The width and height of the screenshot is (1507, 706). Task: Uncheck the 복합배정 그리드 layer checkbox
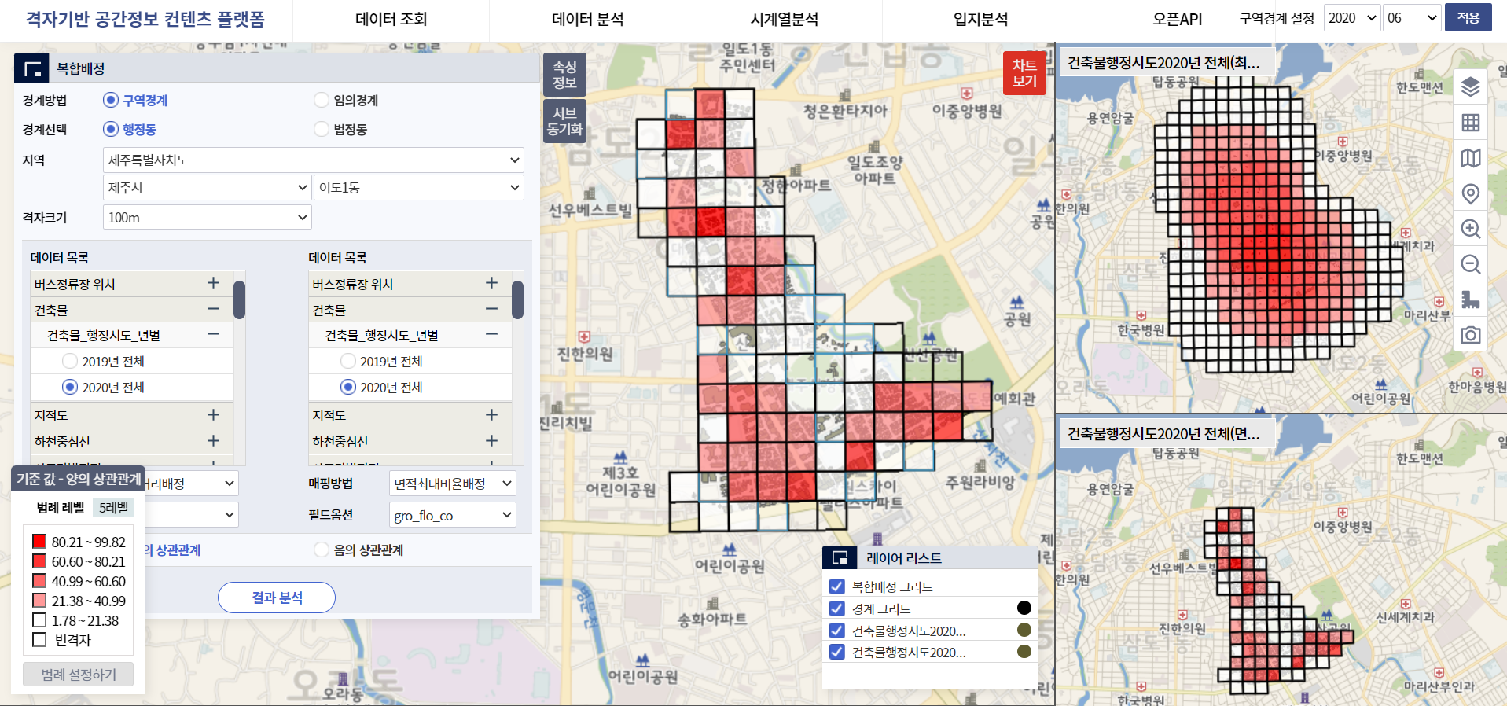click(x=837, y=586)
